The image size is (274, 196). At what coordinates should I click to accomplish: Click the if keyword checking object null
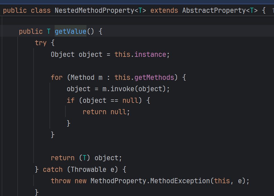(71, 100)
